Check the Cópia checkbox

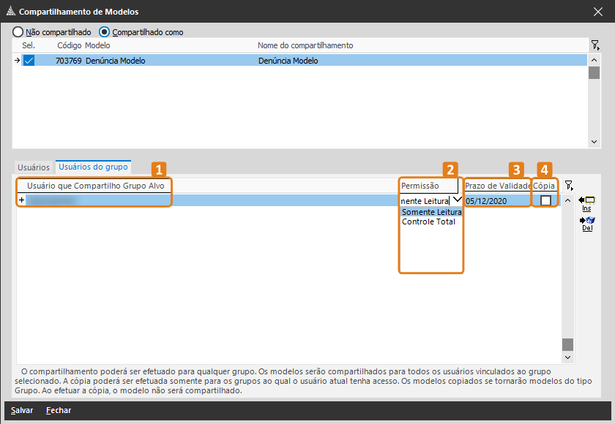pos(545,200)
